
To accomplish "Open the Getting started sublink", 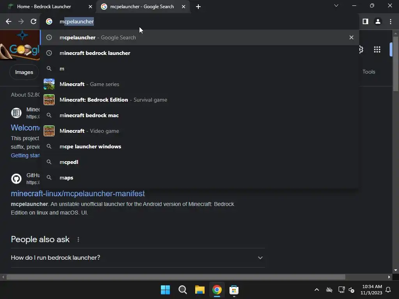I will (25, 155).
